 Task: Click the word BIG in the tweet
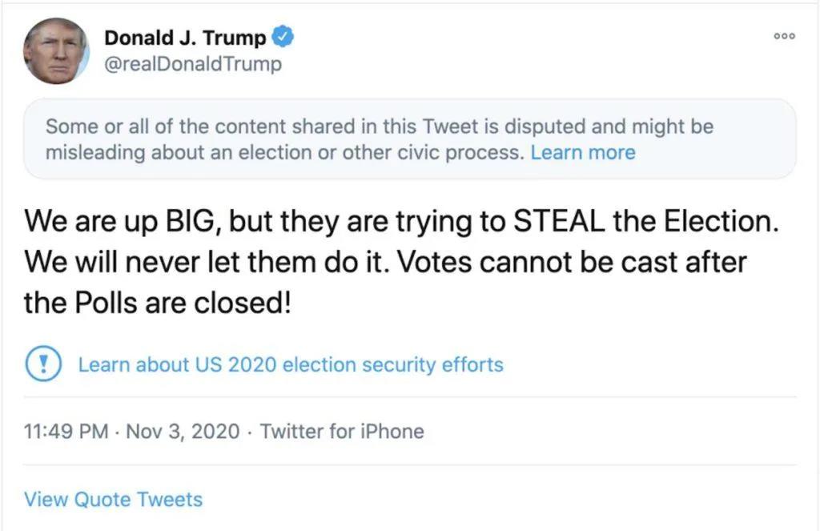point(182,221)
